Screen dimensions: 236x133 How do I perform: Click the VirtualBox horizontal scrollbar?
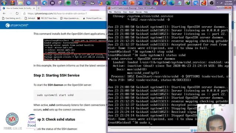coord(150,127)
